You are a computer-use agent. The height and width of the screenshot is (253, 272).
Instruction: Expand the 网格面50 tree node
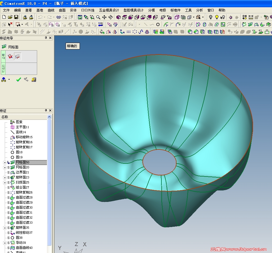[x=4, y=162]
